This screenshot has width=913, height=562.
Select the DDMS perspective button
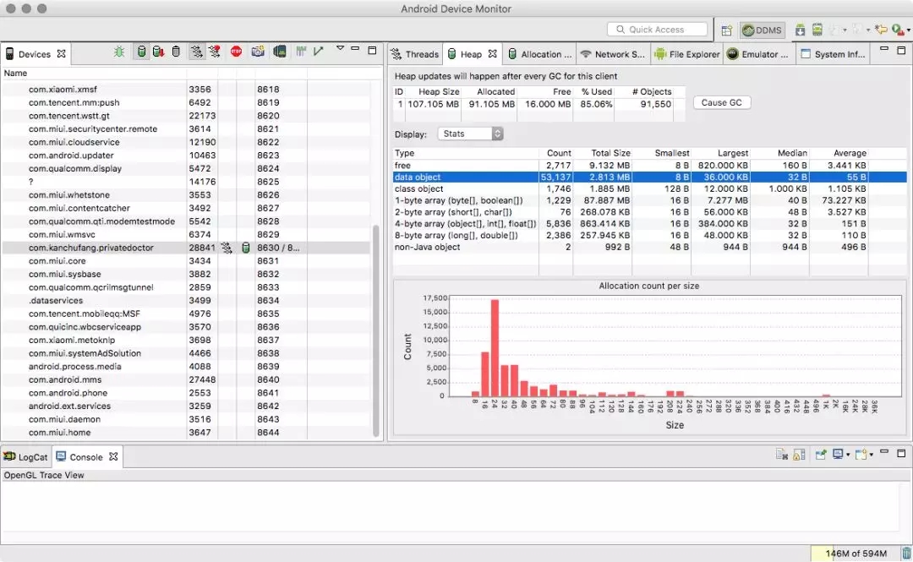pos(763,30)
